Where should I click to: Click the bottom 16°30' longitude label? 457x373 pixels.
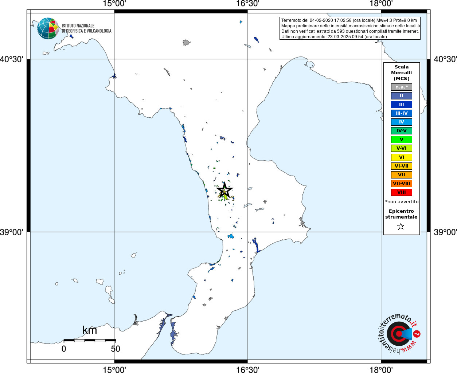pos(248,370)
